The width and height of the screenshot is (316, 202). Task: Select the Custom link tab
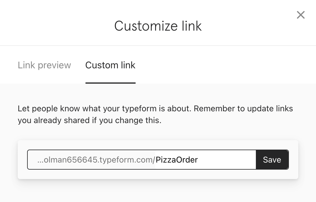[x=110, y=65]
